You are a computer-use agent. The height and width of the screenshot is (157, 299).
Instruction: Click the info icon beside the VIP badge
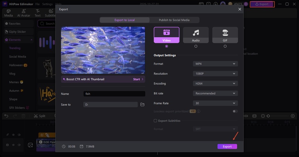198,112
